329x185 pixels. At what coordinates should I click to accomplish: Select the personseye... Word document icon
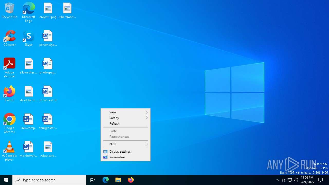(48, 39)
